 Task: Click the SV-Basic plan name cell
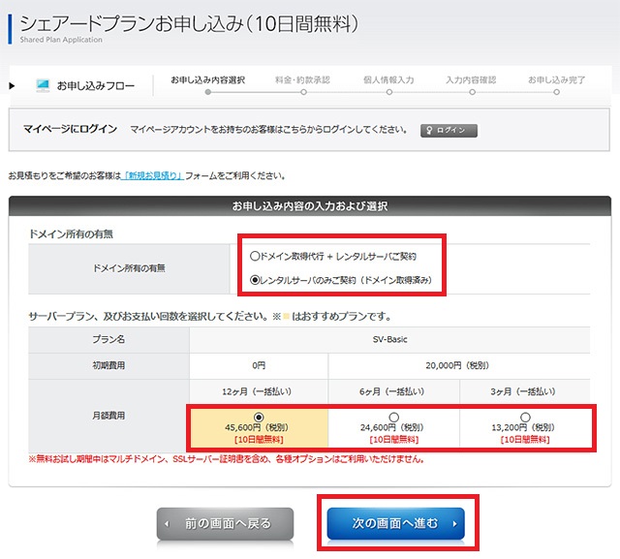point(389,340)
